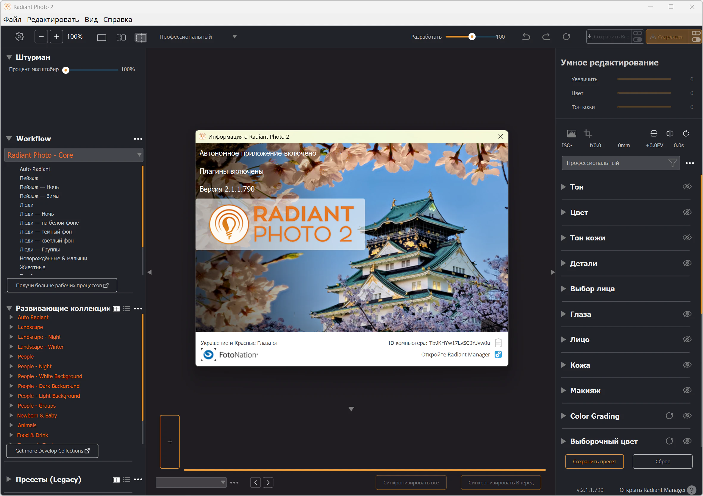The image size is (703, 496).
Task: Click the undo arrow icon
Action: [x=526, y=37]
